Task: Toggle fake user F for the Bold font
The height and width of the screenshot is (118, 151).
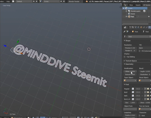Action: (x=145, y=92)
